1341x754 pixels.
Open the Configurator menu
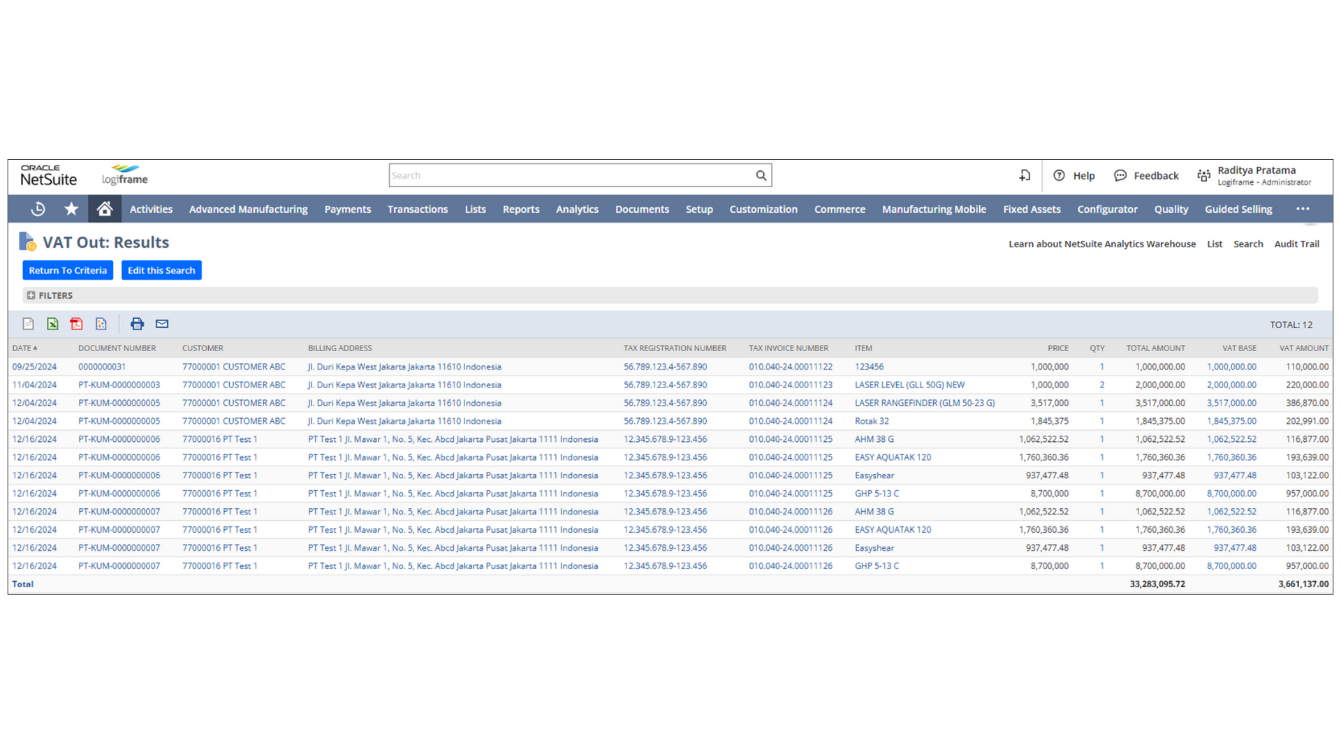coord(1107,209)
